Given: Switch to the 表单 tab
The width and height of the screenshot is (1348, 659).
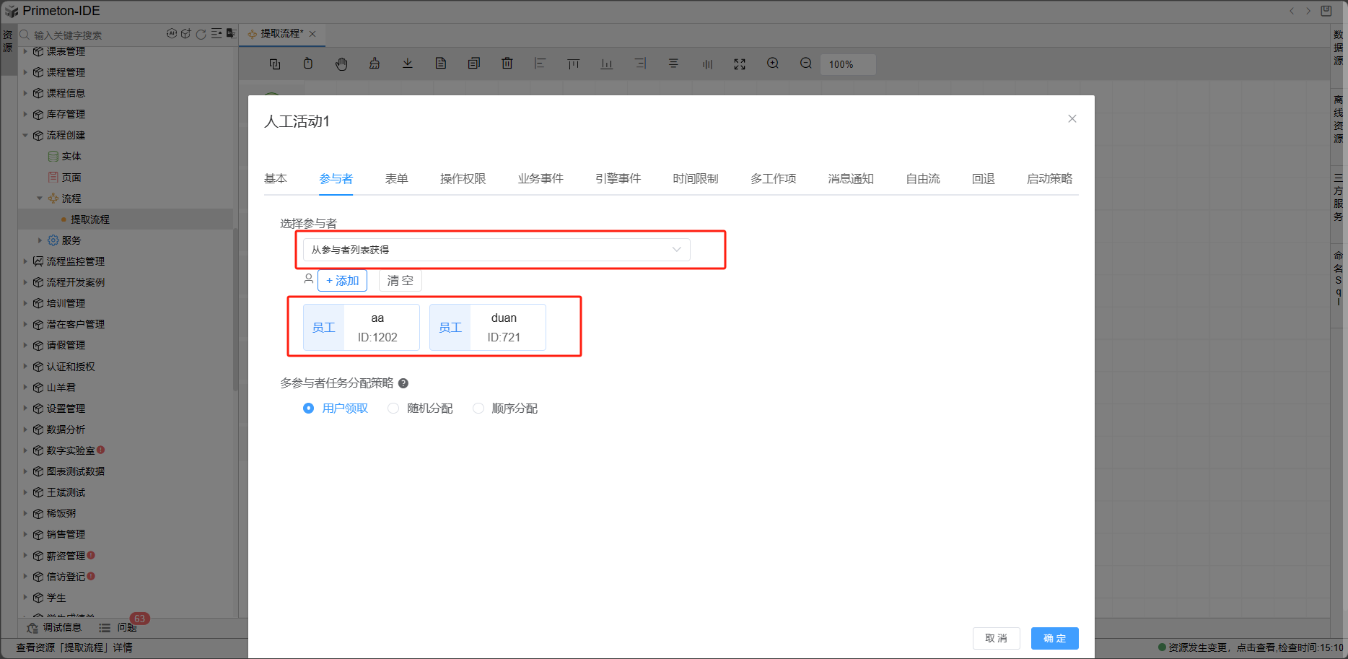Looking at the screenshot, I should pyautogui.click(x=396, y=179).
